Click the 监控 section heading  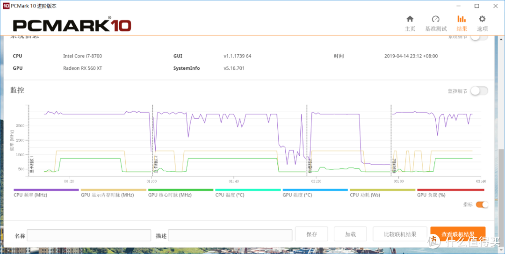coord(17,90)
